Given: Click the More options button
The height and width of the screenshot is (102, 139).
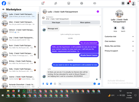Looking at the screenshot, I should [85, 23].
